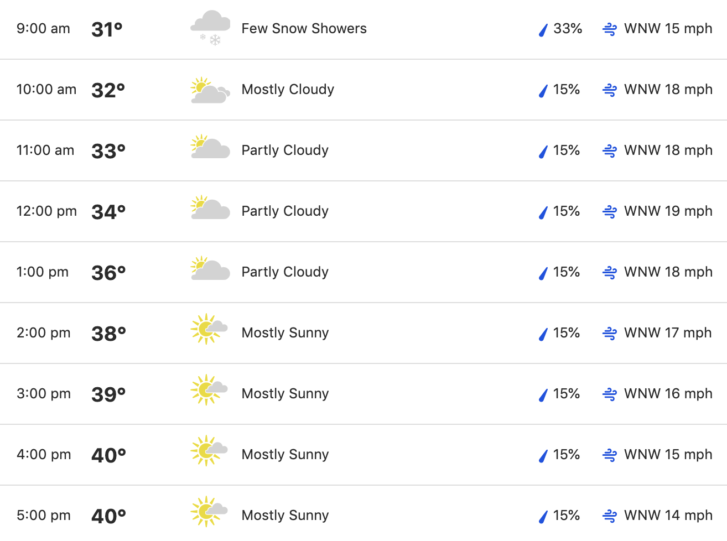Click the mostly sunny icon at 2:00 pm
Viewport: 727px width, 541px height.
(x=209, y=329)
